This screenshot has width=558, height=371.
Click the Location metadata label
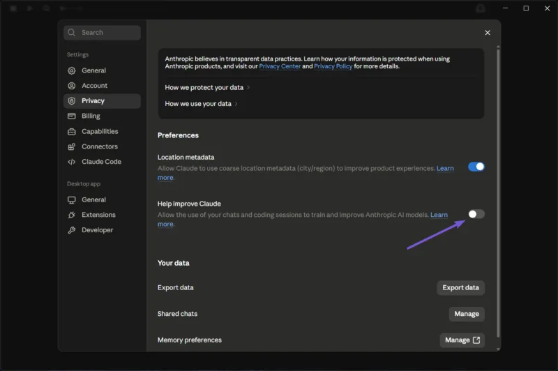coord(186,157)
